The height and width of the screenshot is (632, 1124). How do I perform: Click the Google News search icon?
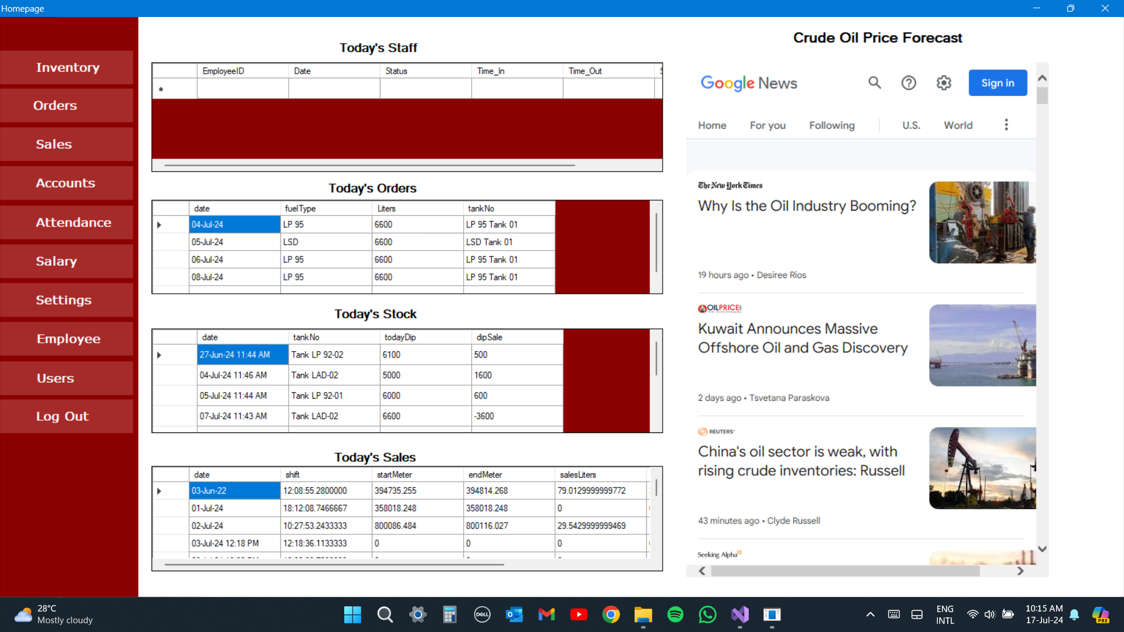(875, 83)
